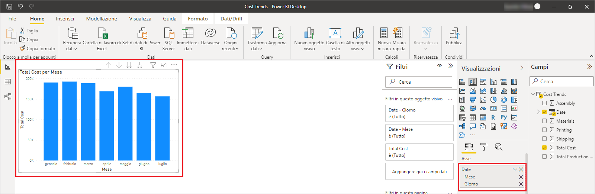Uncheck the Total Cost field checkbox
The height and width of the screenshot is (194, 595).
pyautogui.click(x=544, y=148)
